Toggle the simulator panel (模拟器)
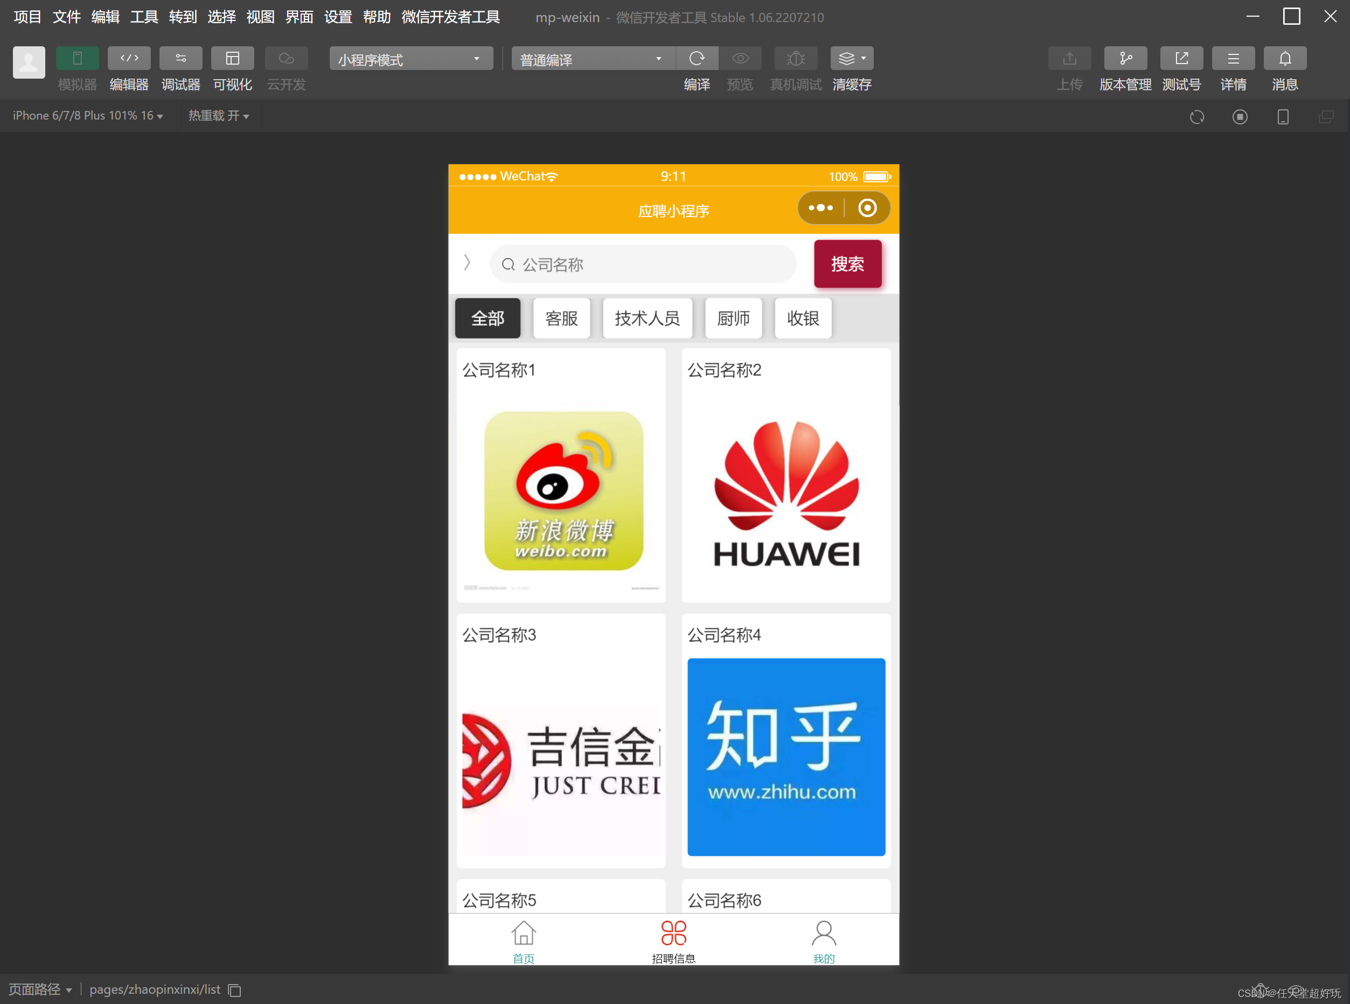Image resolution: width=1350 pixels, height=1004 pixels. coord(77,58)
